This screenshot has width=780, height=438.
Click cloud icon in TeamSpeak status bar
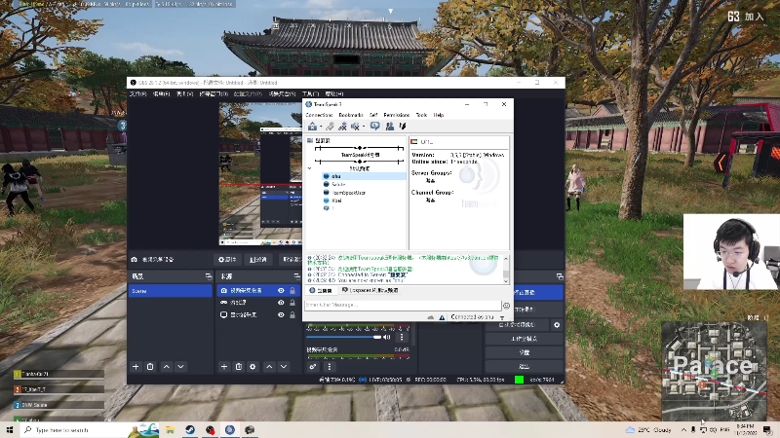pos(430,317)
